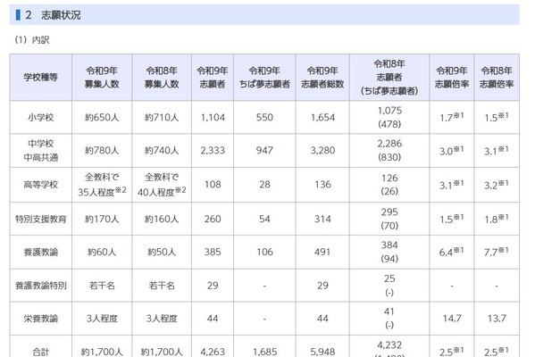
Task: Click the '約60人' cell
Action: [102, 252]
